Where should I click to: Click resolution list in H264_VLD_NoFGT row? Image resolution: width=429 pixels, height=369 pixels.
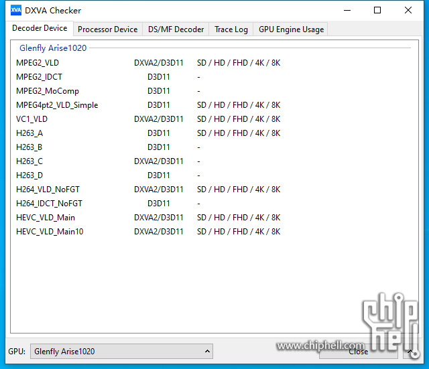coord(239,190)
